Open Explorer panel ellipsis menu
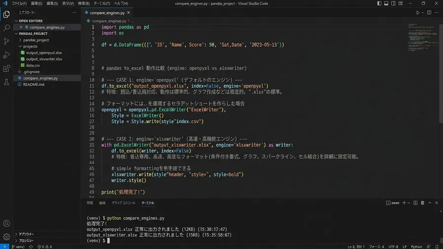 point(74,13)
